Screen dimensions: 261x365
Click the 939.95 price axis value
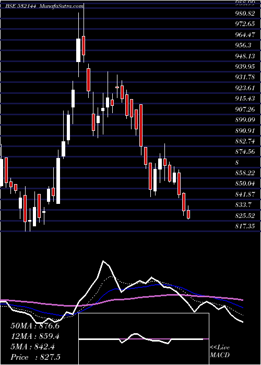(x=245, y=67)
